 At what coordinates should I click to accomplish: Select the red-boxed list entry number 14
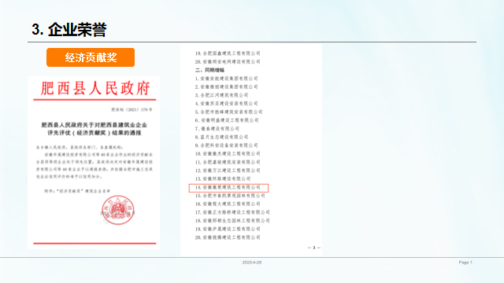[228, 187]
